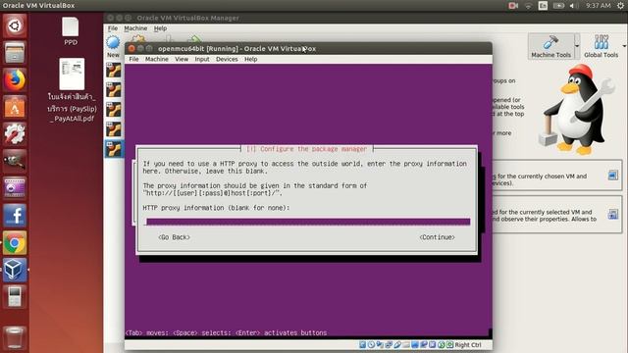Screen dimensions: 628x353
Task: Open the keyboard layout indicator in top panel
Action: coord(543,6)
